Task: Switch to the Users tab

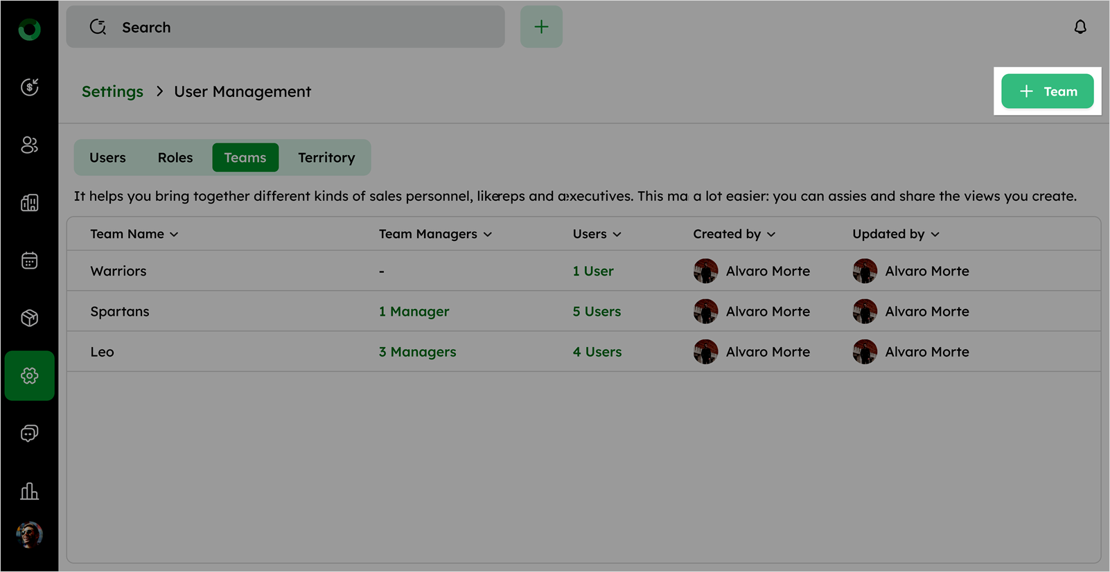Action: tap(107, 158)
